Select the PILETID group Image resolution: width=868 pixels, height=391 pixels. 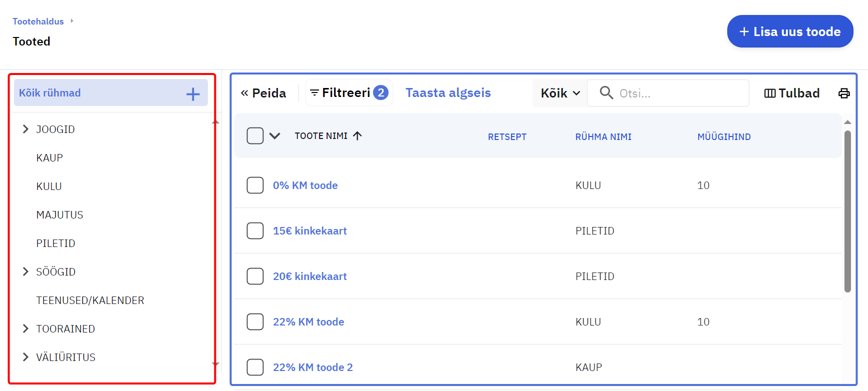56,243
